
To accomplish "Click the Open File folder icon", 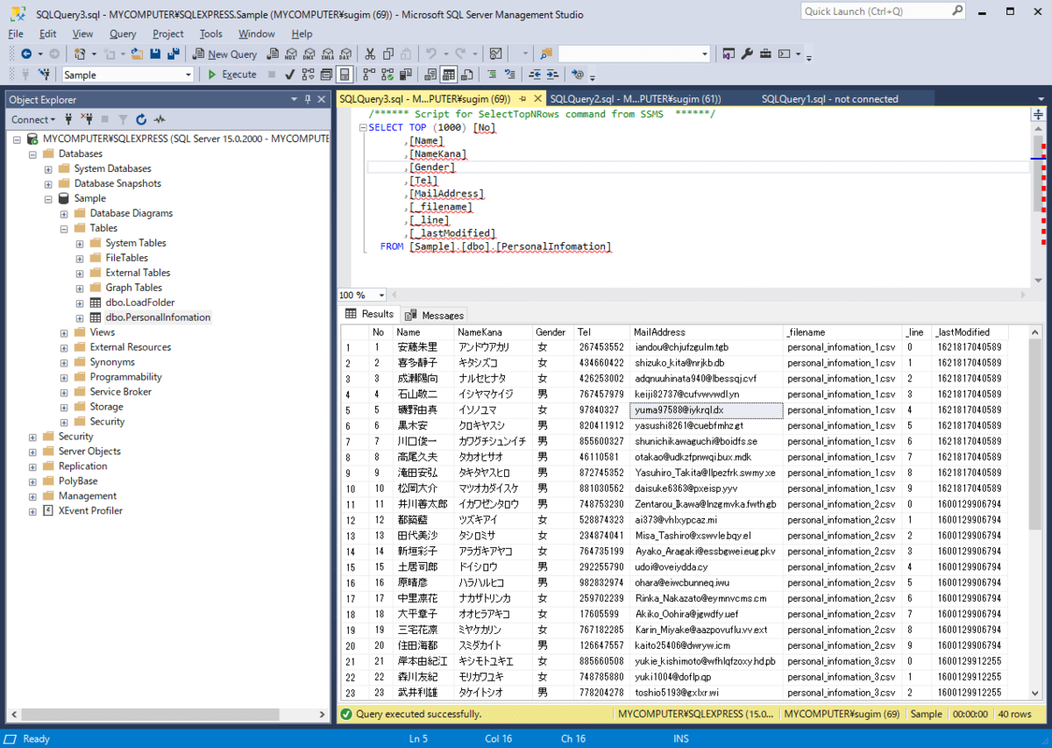I will tap(137, 54).
